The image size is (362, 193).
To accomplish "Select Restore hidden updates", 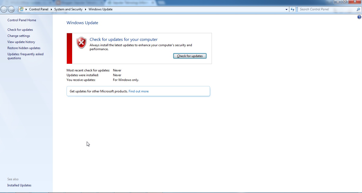I will pyautogui.click(x=24, y=48).
